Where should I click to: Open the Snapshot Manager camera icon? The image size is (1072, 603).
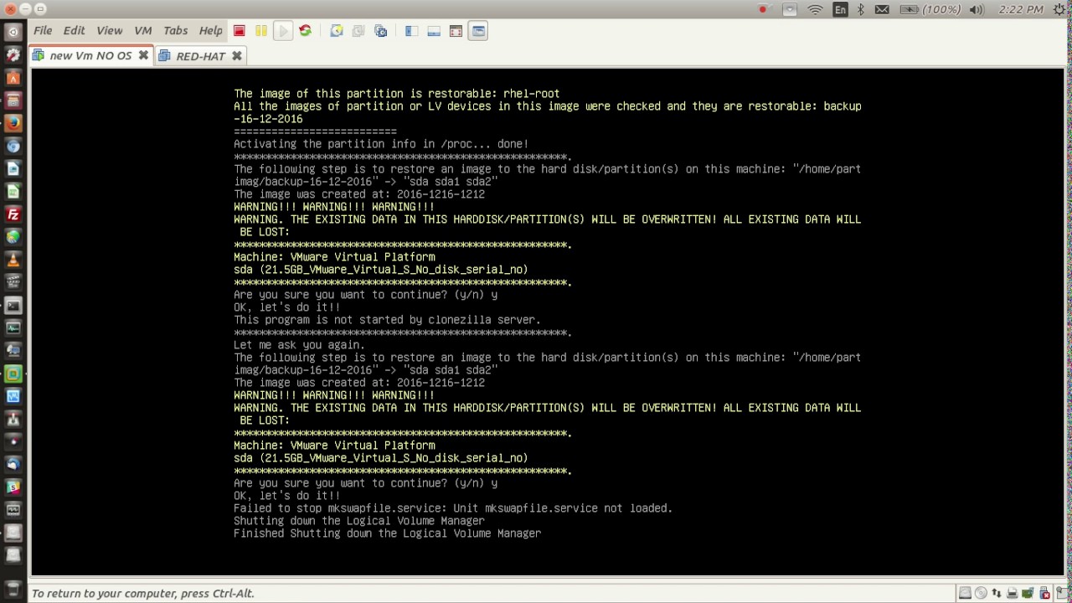point(380,31)
